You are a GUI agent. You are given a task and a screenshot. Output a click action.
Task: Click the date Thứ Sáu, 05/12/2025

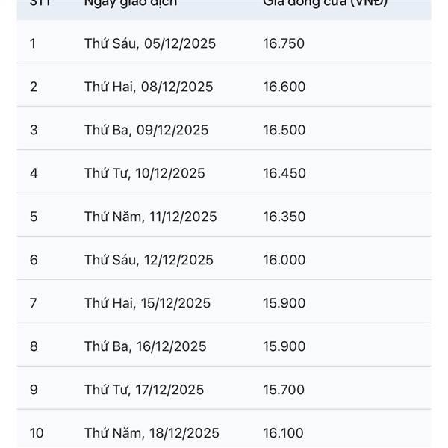click(150, 43)
